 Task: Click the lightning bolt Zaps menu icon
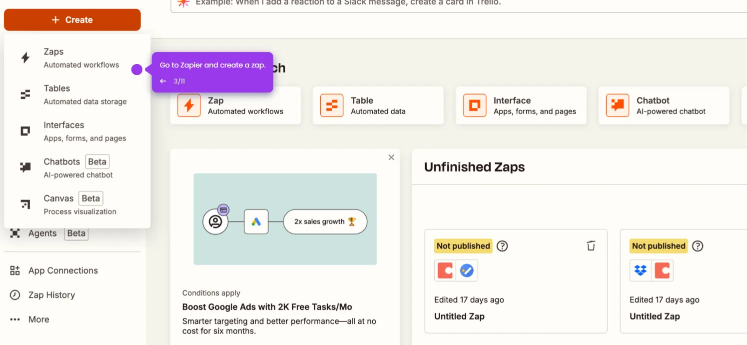(25, 58)
